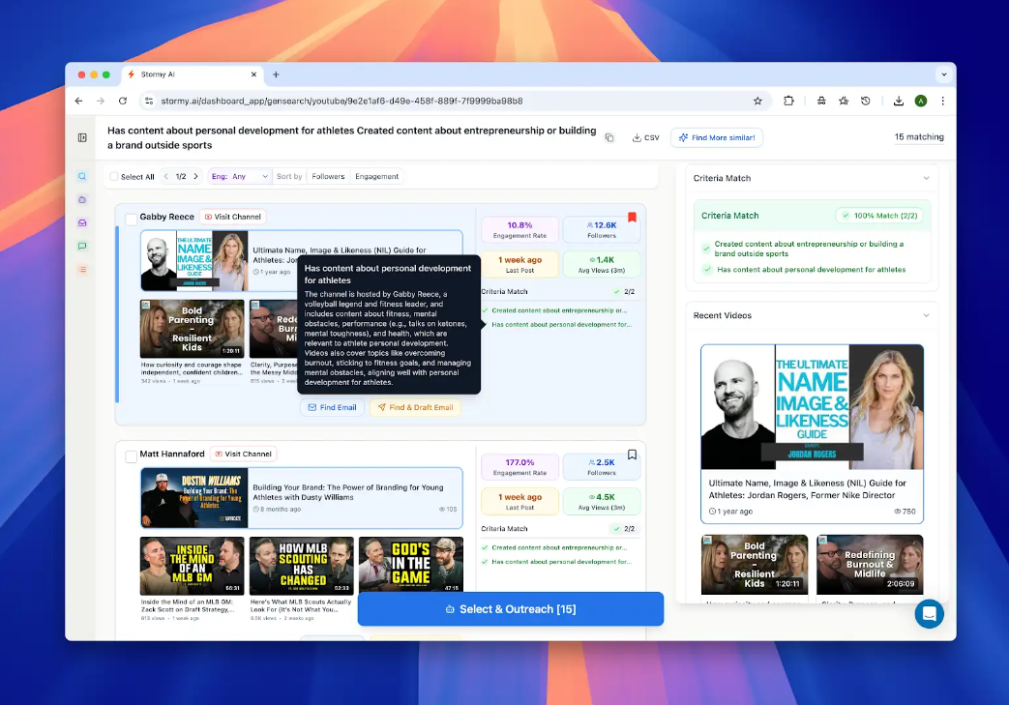Viewport: 1009px width, 705px height.
Task: Click Gabby Reece's 1.4K Avg Views tile
Action: point(601,264)
